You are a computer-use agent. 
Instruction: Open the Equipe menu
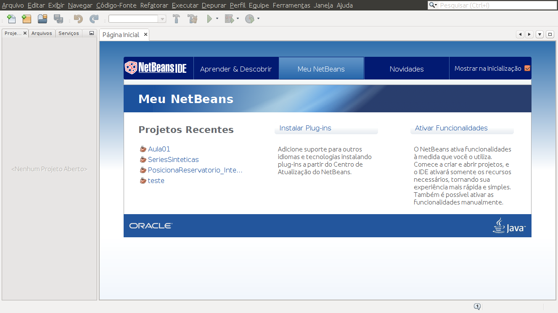[259, 5]
